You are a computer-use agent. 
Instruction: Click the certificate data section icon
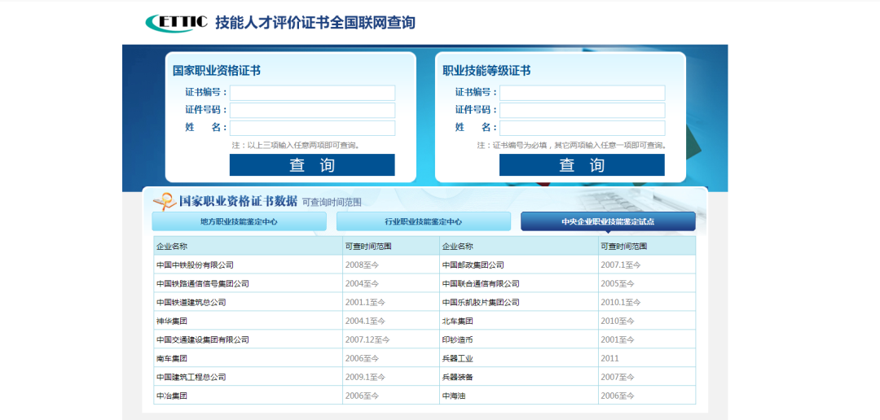point(165,201)
